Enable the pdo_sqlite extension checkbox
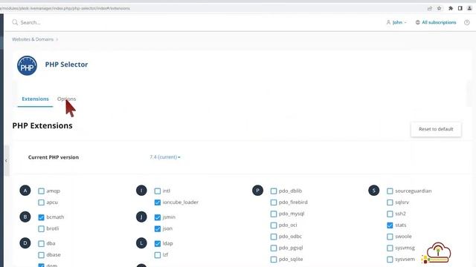 (274, 260)
